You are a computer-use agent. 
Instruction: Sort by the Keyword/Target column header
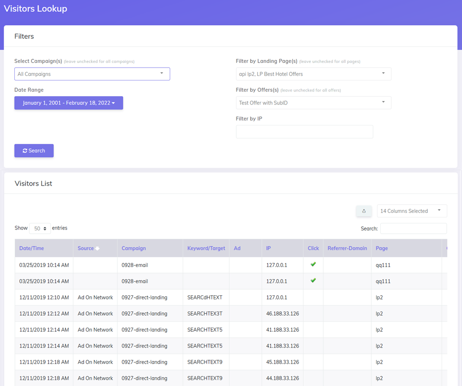[206, 249]
